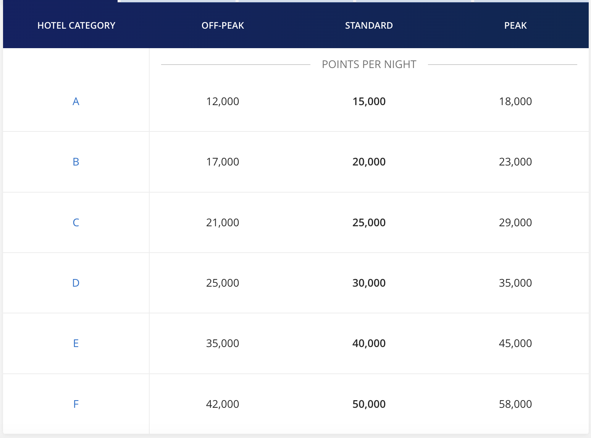Select the STANDARD column header

coord(369,26)
